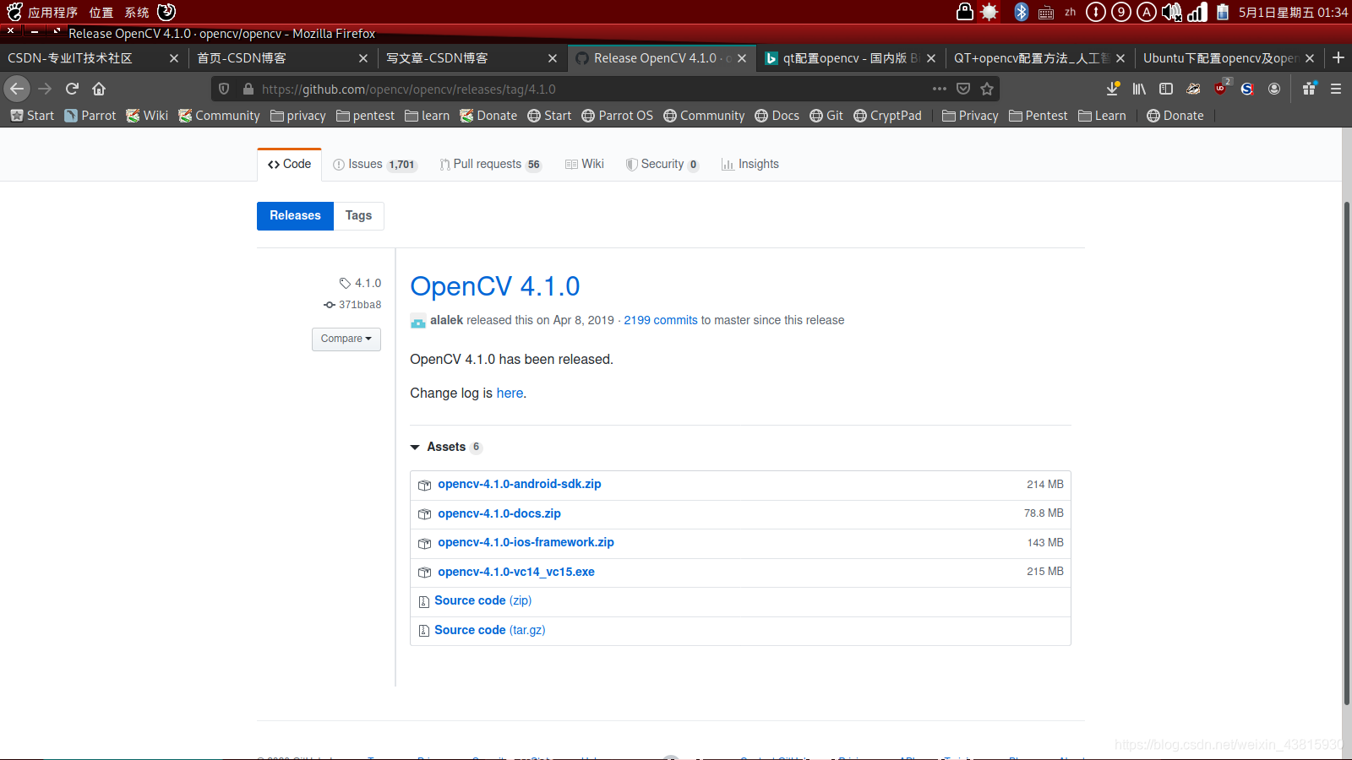Screen dimensions: 1352x760
Task: Open What's New gift icon
Action: [1309, 89]
